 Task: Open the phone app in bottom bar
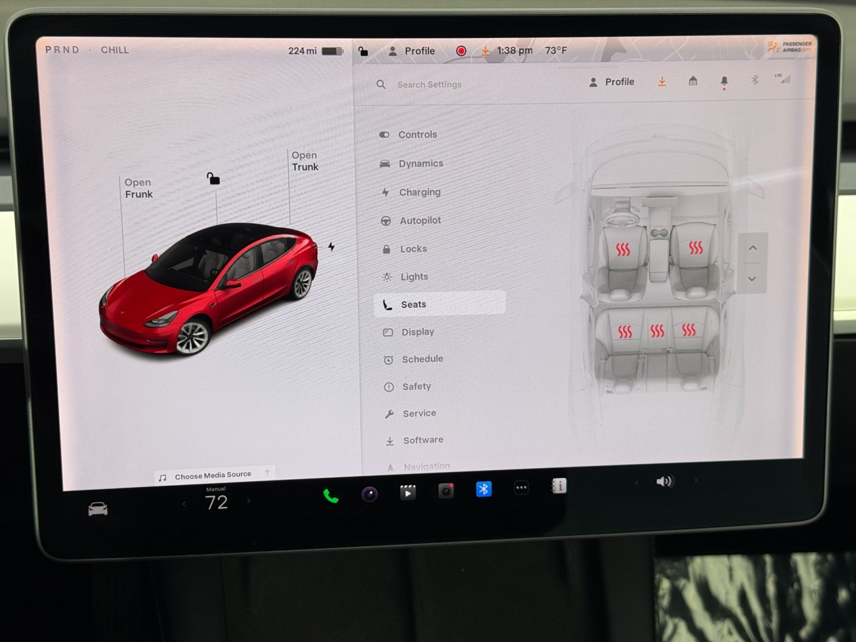(x=331, y=496)
